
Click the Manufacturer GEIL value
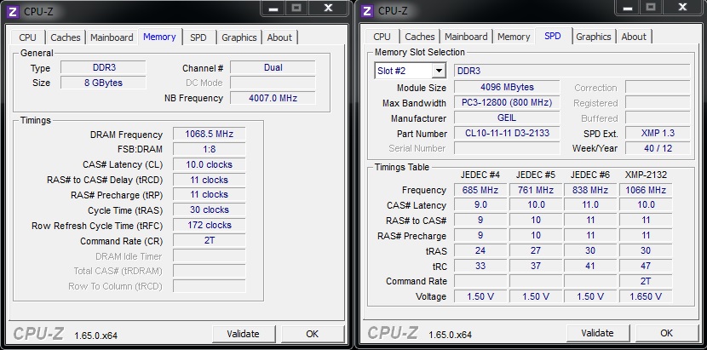(x=507, y=118)
